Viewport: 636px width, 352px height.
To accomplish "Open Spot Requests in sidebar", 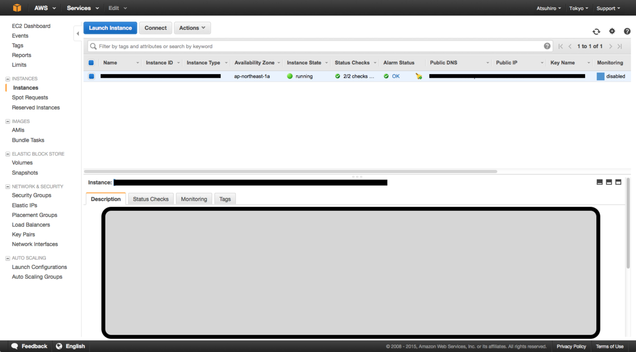I will (30, 97).
